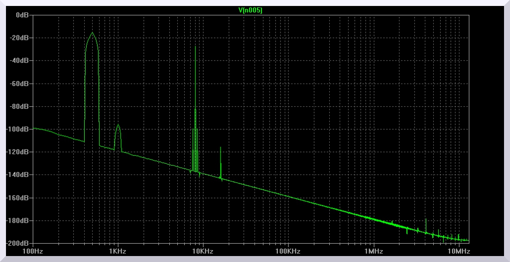Click the 100Hz horizontal axis label
Viewport: 510px width, 262px height.
tap(33, 252)
